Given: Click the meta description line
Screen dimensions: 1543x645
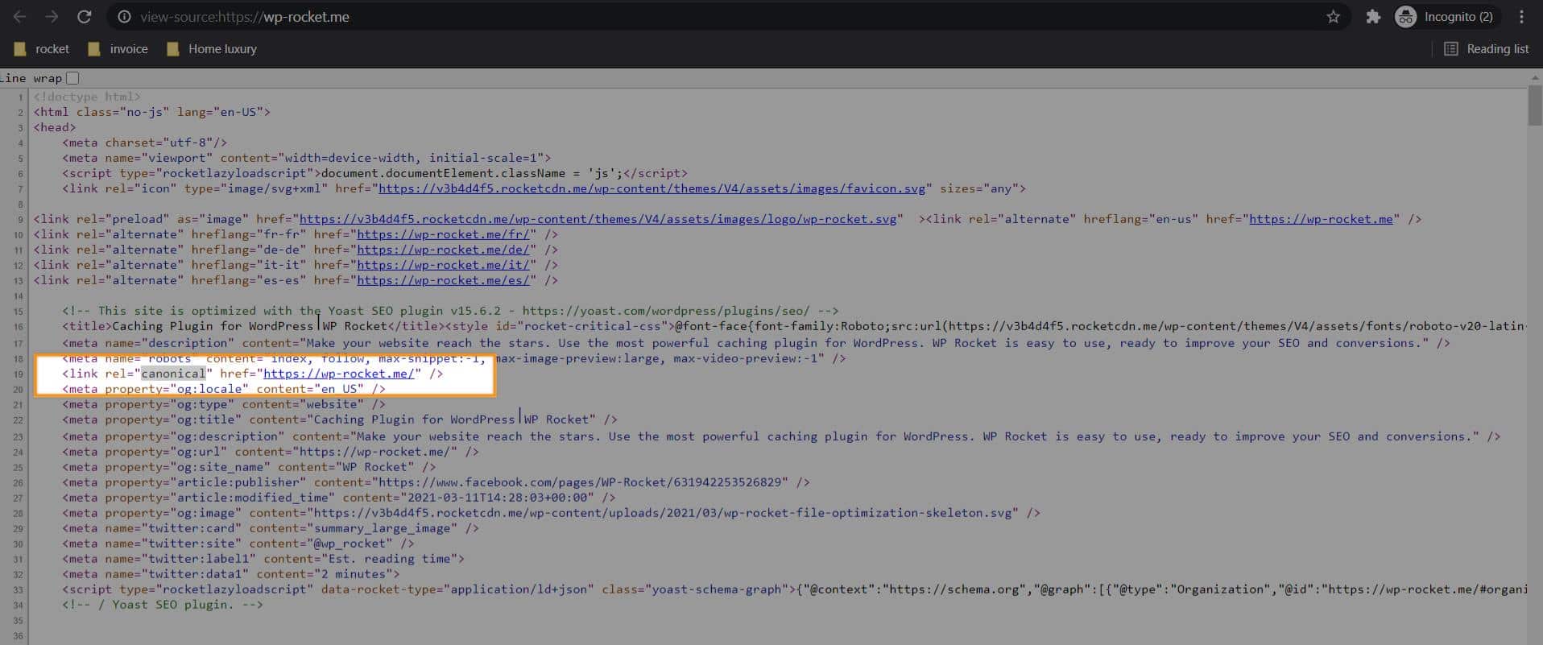Looking at the screenshot, I should (756, 343).
